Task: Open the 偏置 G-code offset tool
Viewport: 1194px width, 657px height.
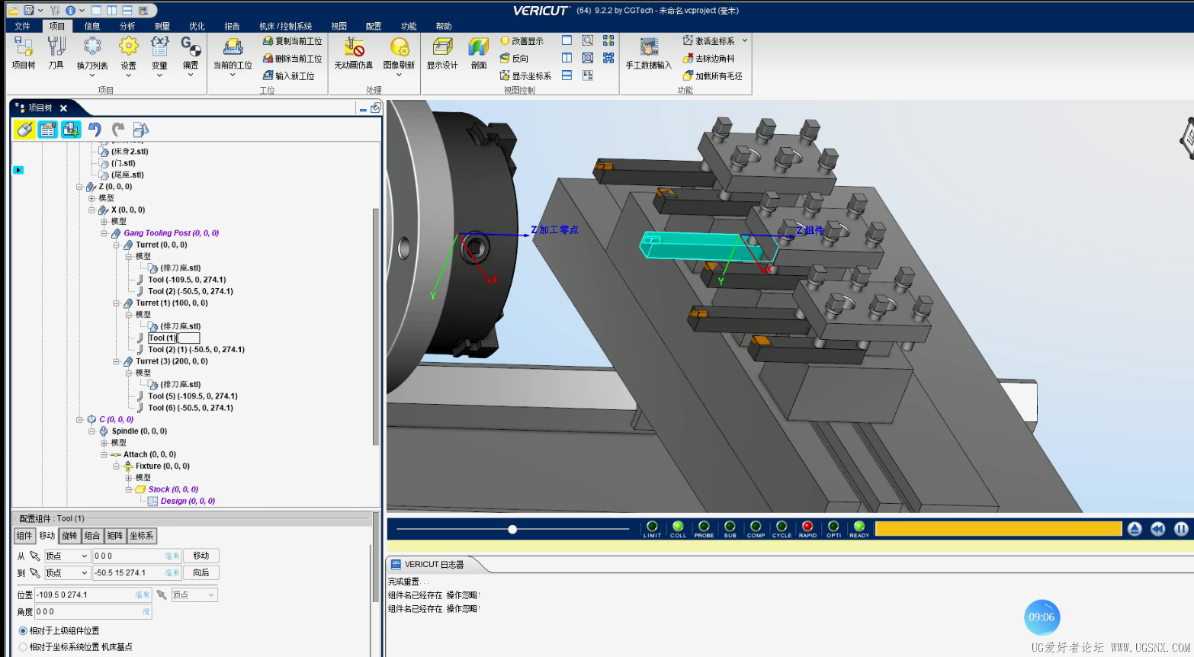Action: point(191,55)
